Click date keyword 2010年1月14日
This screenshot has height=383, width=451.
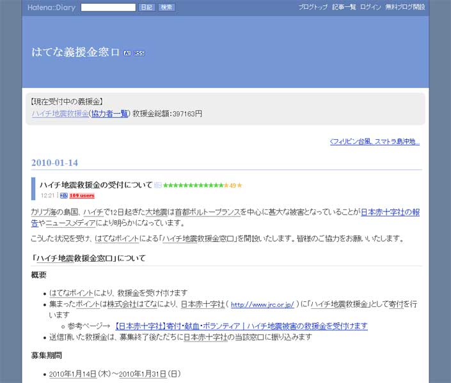point(72,374)
